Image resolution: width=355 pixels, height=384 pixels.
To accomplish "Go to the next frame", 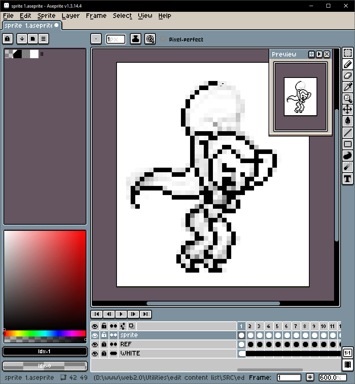I will [x=133, y=314].
